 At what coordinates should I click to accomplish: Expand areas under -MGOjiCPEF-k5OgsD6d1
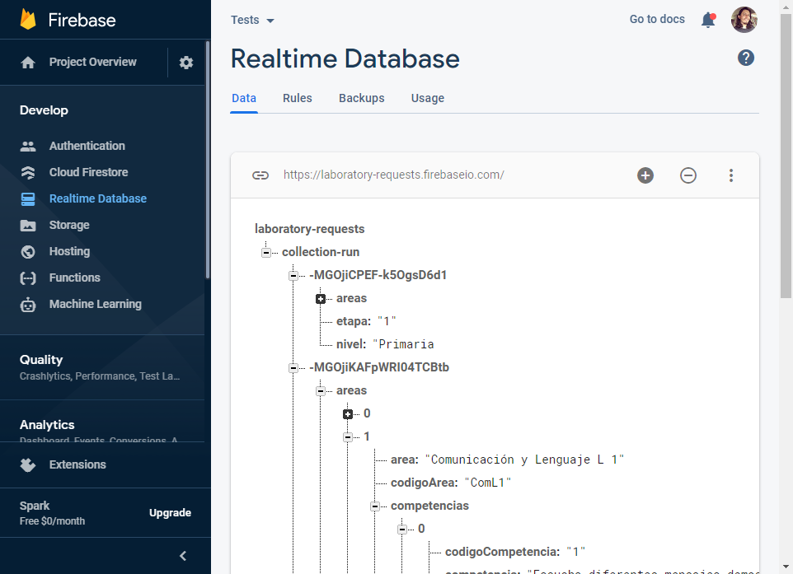click(x=321, y=299)
